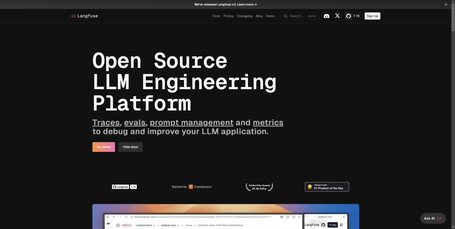Open the GitHub Langfuse 7.7k badge
The image size is (455, 229).
pos(124,187)
